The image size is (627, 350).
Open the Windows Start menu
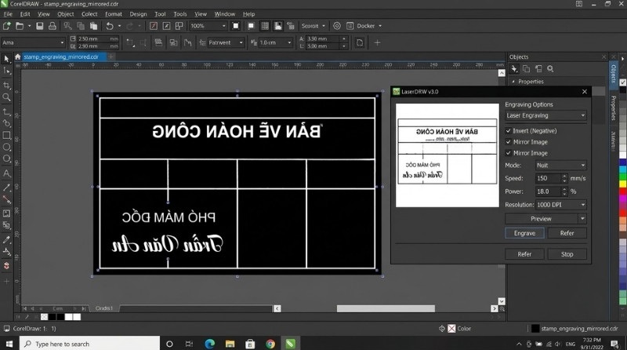pos(9,344)
